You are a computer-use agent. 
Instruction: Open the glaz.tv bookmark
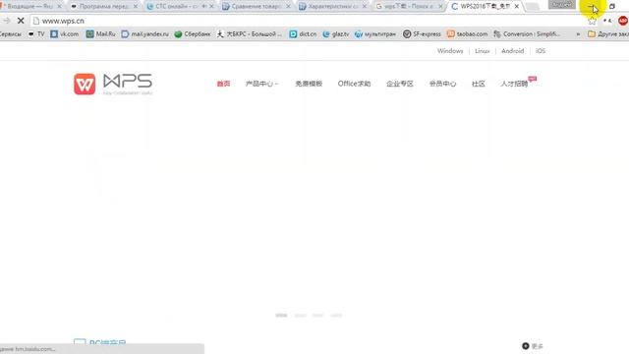tap(336, 34)
